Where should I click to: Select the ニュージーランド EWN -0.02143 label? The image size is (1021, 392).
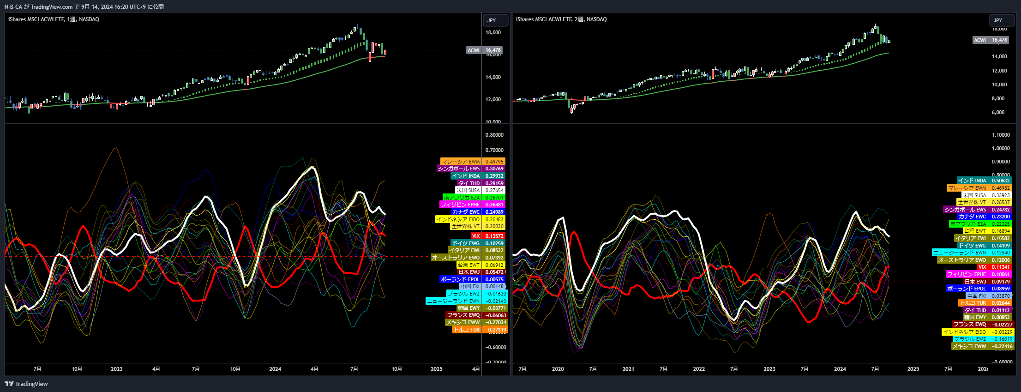point(466,301)
